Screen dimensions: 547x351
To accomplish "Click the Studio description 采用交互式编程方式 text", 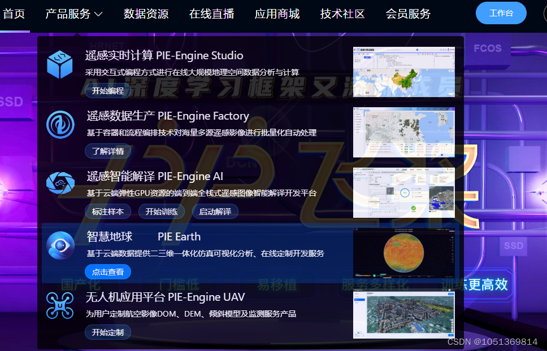I will point(192,72).
